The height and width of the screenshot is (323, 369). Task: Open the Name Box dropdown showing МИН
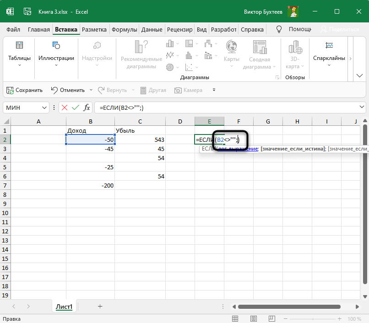click(x=45, y=108)
